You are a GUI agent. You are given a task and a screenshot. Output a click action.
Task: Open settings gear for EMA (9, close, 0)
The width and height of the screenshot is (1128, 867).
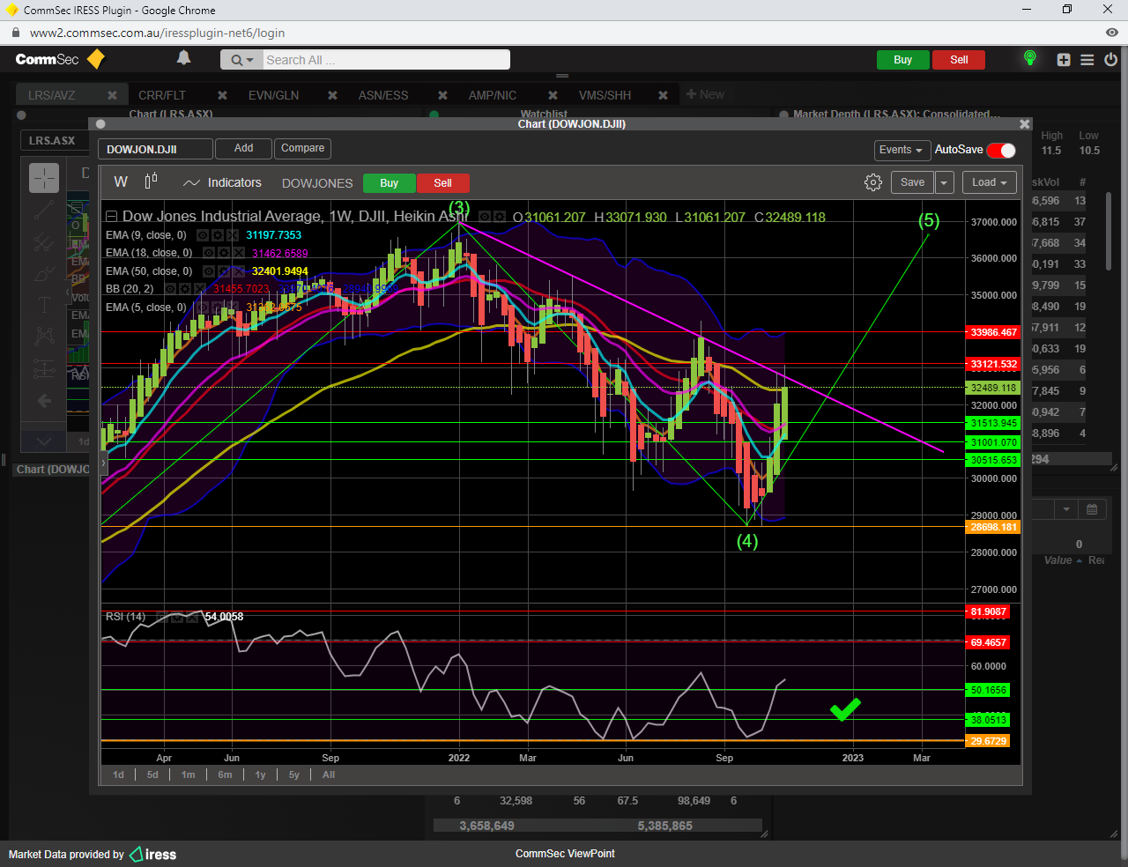(x=218, y=235)
